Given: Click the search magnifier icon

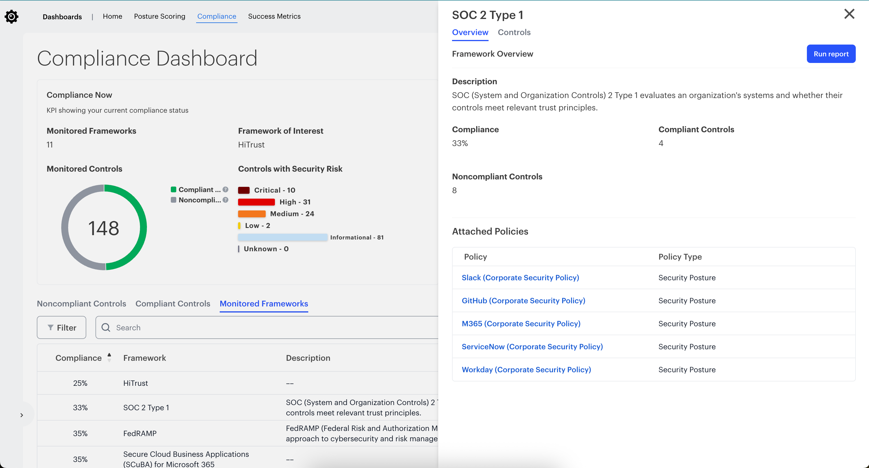Looking at the screenshot, I should coord(106,327).
